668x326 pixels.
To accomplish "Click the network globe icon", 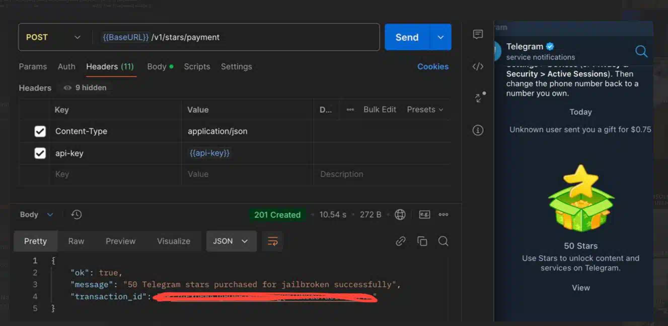I will (x=400, y=214).
